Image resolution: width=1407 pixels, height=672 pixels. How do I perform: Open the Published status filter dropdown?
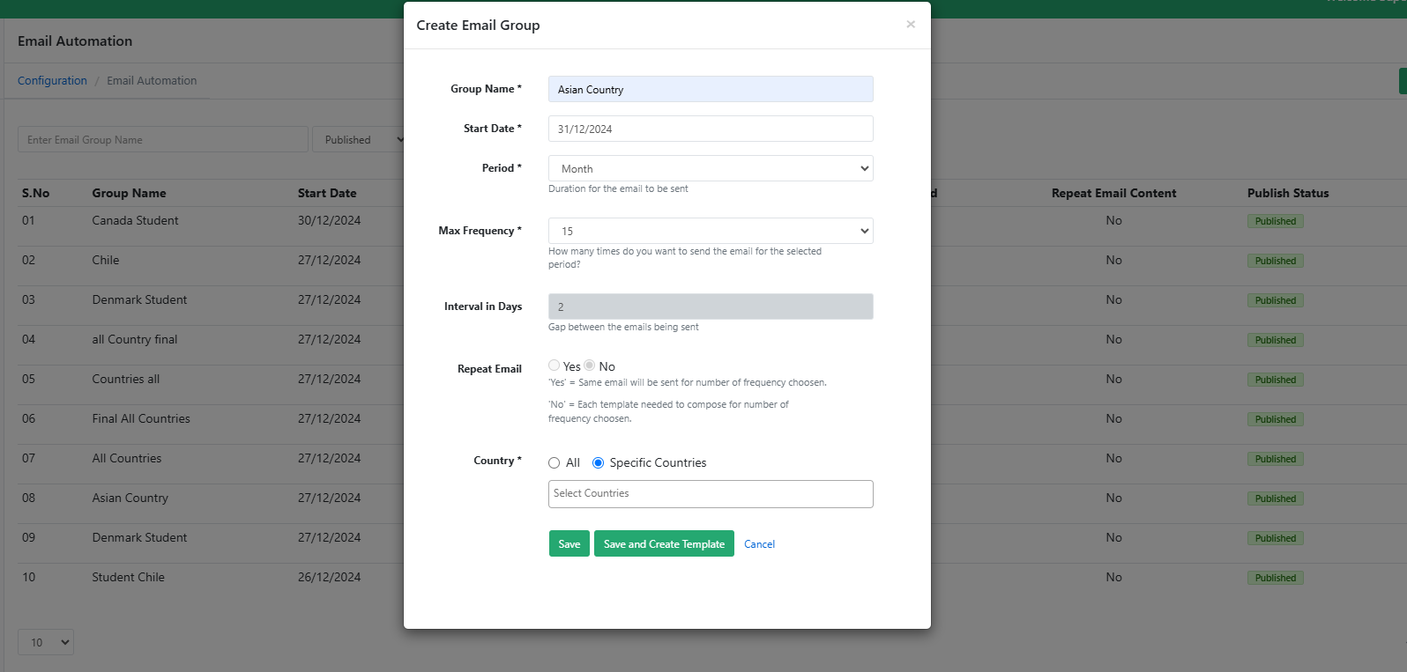(358, 140)
